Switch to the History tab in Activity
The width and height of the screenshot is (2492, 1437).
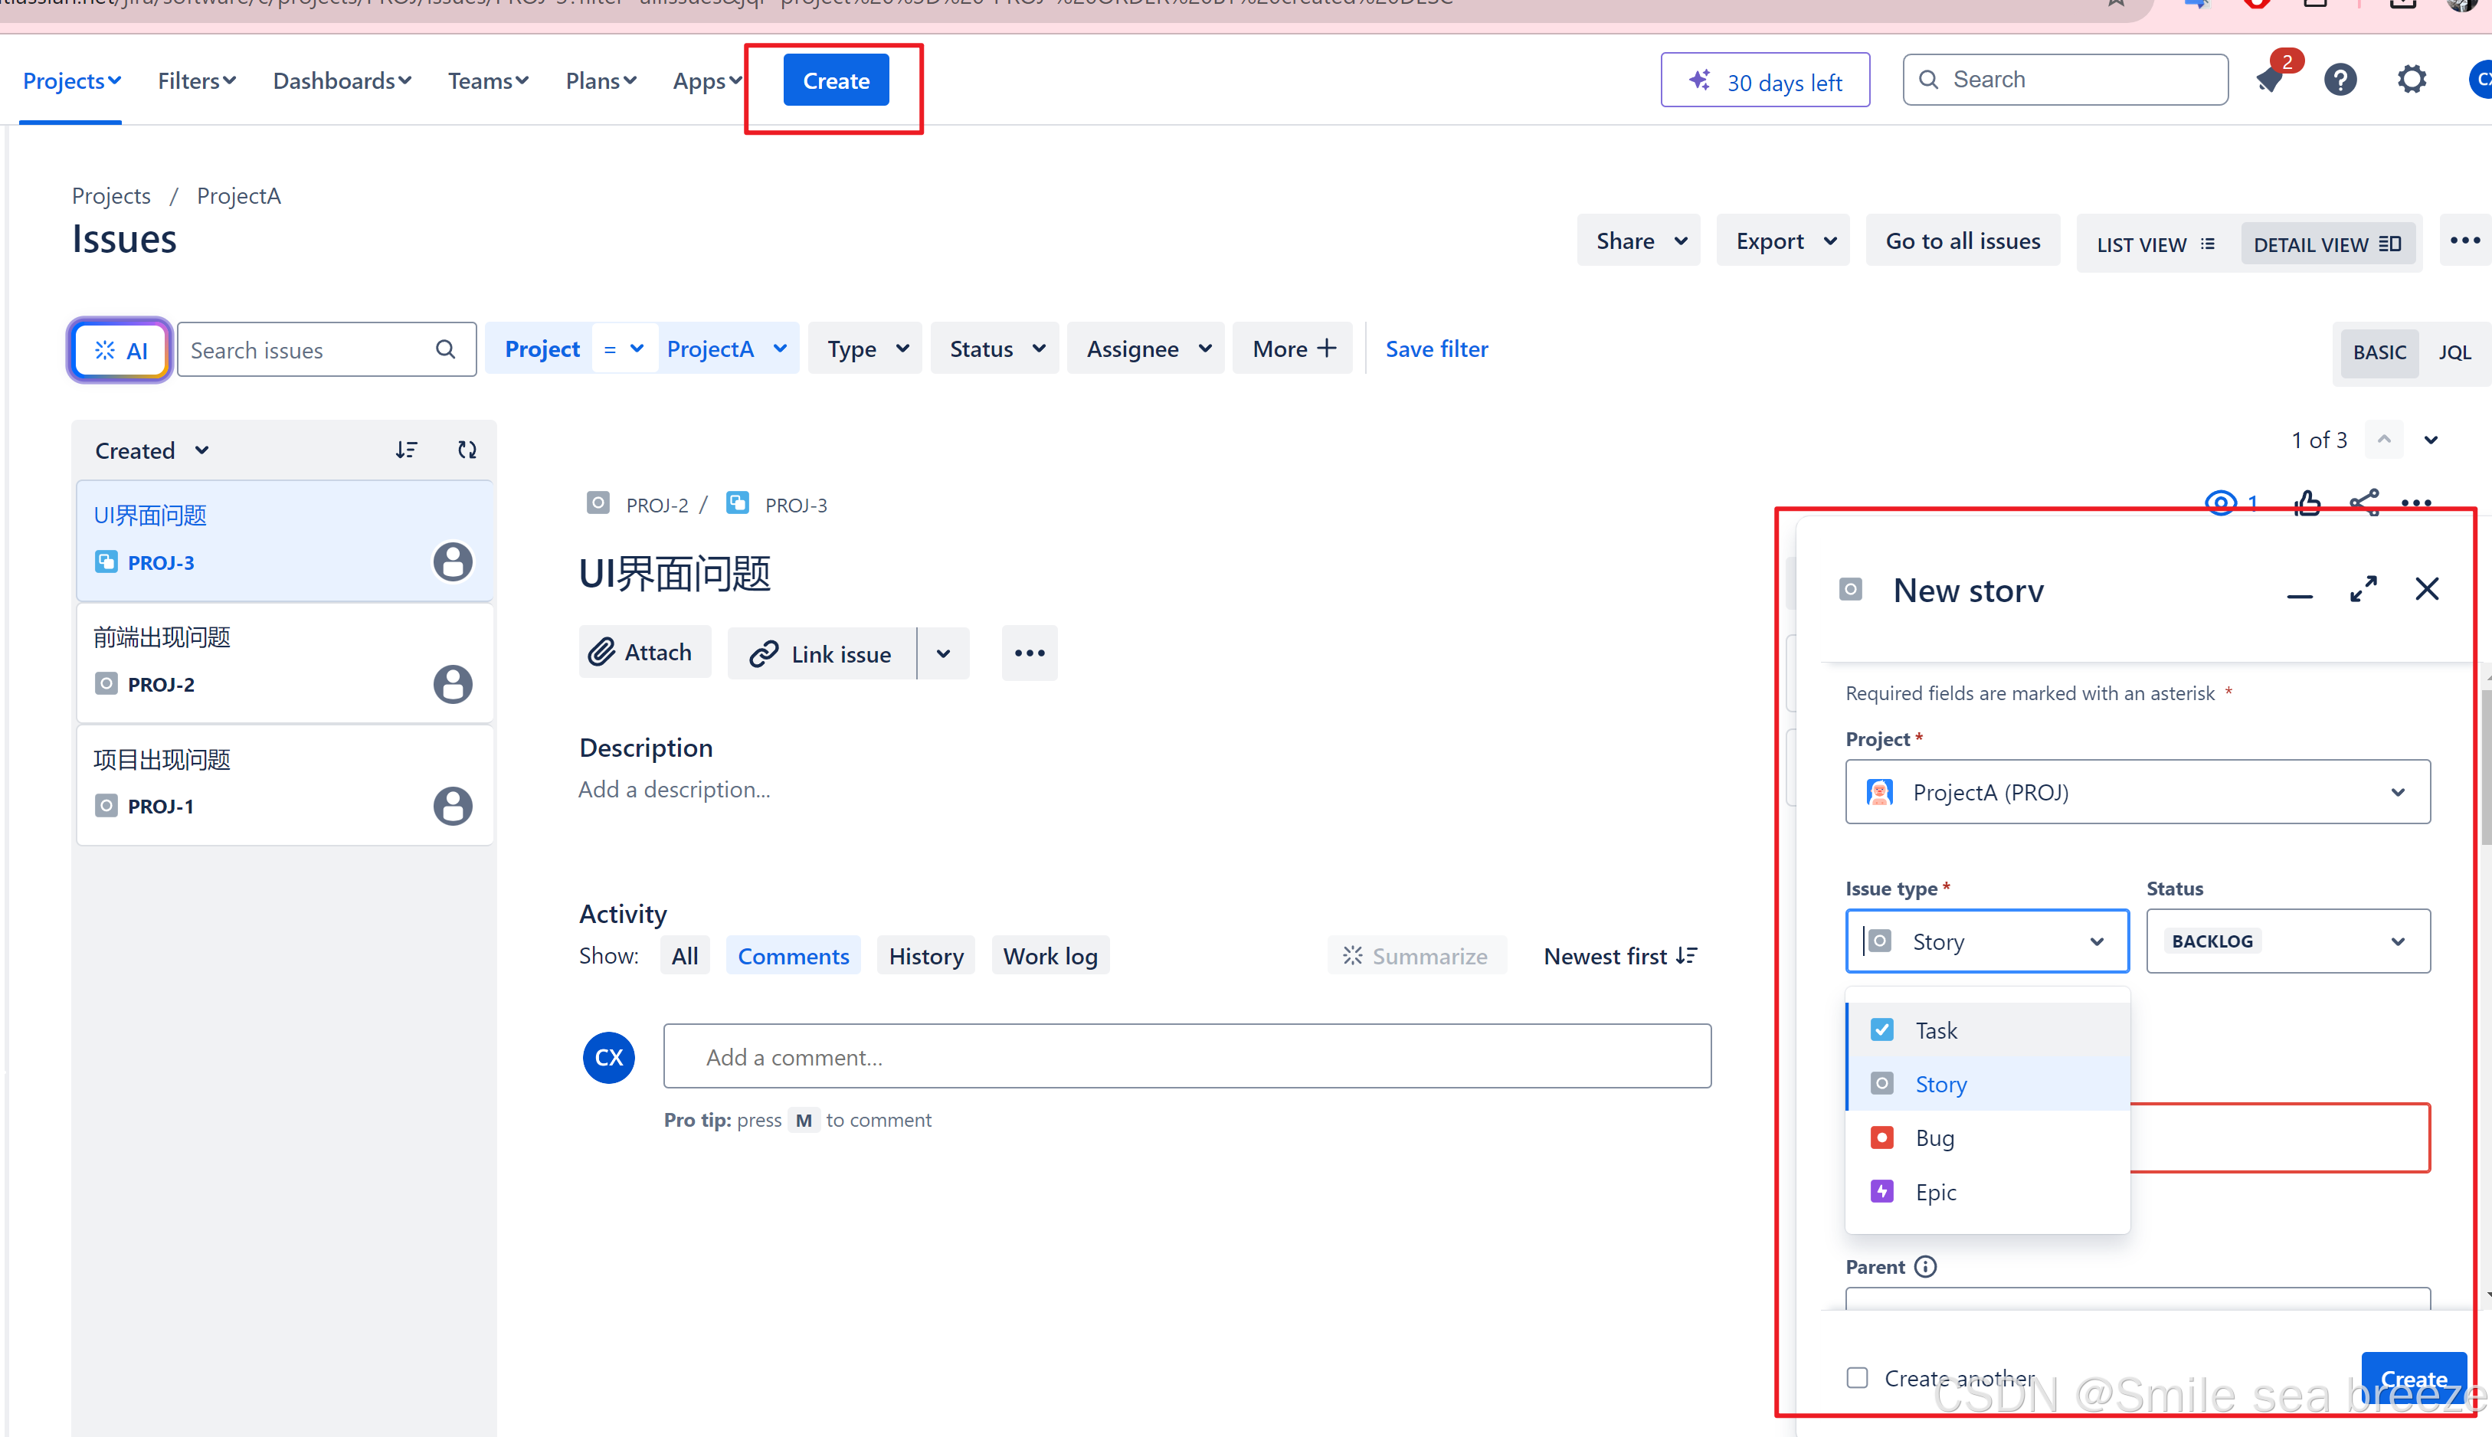point(925,954)
